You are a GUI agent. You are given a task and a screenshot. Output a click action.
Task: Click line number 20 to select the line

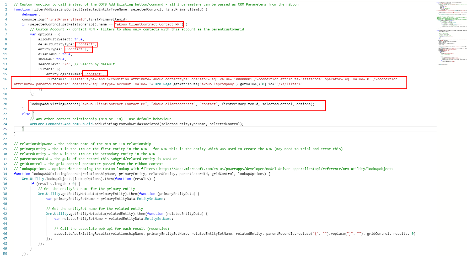click(5, 104)
